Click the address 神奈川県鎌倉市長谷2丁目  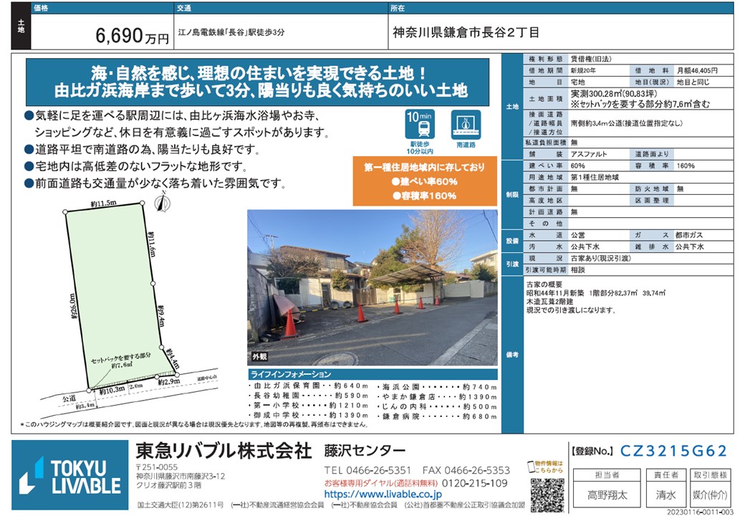(466, 33)
